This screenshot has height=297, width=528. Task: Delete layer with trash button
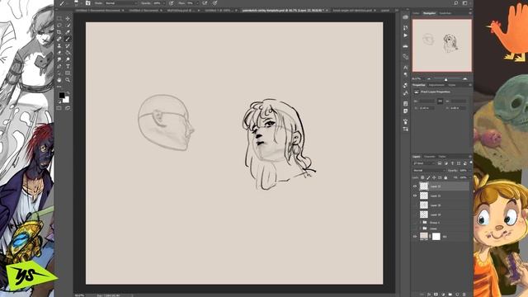click(464, 295)
